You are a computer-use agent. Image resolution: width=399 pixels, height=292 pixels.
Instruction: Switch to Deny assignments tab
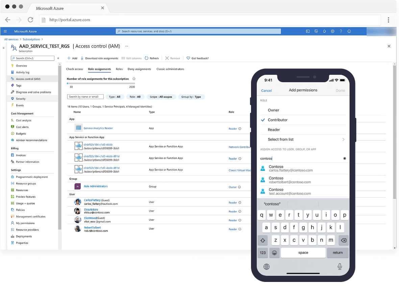click(x=139, y=69)
